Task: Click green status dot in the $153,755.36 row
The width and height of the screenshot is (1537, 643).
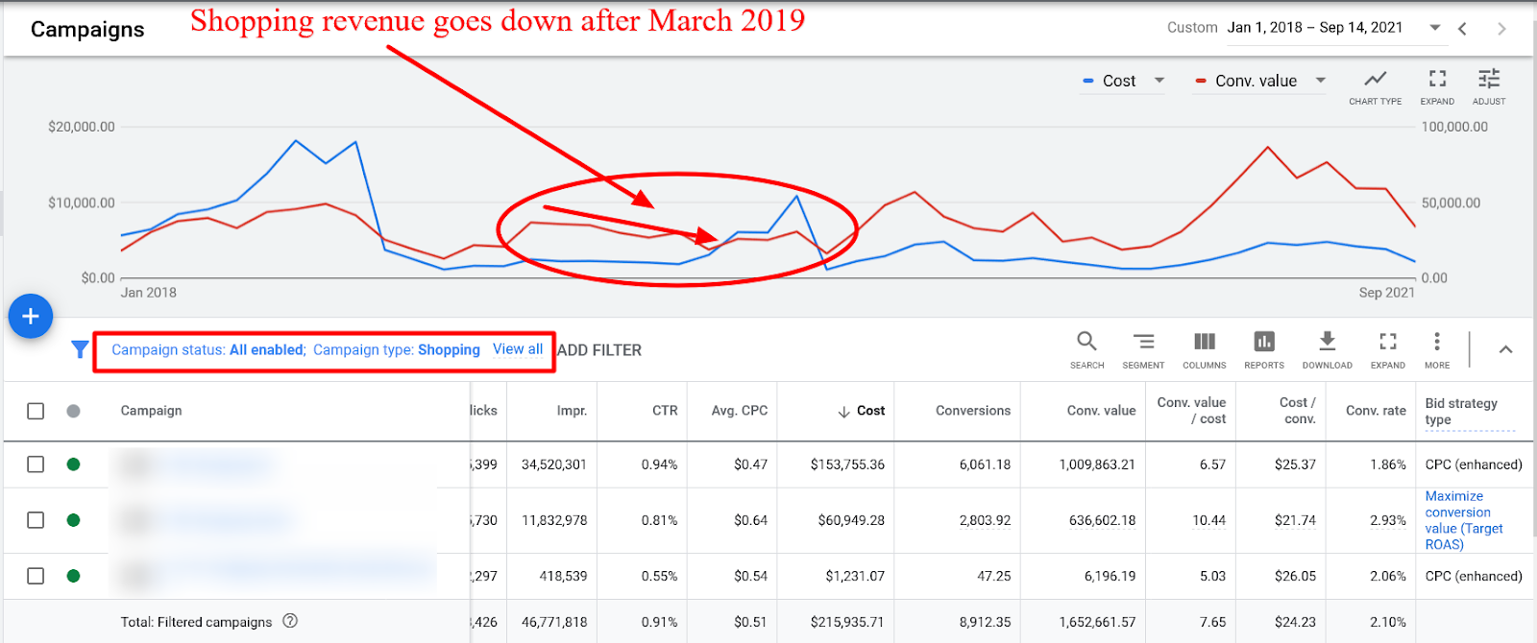Action: pyautogui.click(x=73, y=464)
